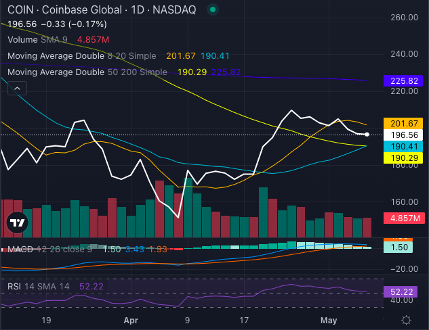Collapse the indicator legend with the chevron button
429x330 pixels.
[17, 89]
